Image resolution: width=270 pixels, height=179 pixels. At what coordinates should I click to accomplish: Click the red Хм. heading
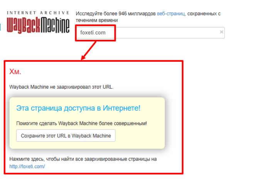click(15, 71)
